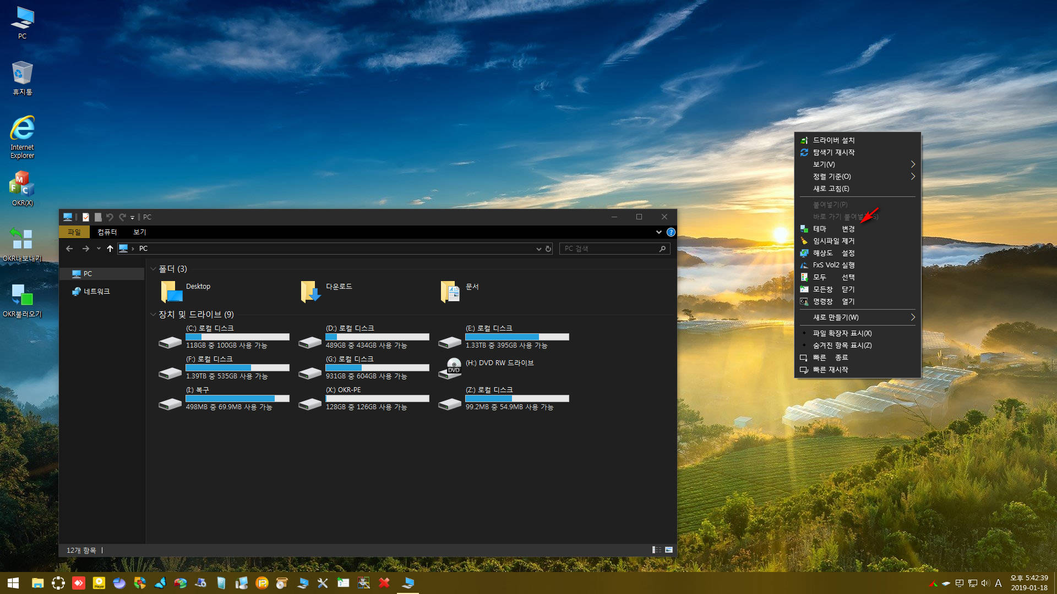Screen dimensions: 1057x594
Task: Click the (E:) drive usage bar
Action: tap(517, 337)
